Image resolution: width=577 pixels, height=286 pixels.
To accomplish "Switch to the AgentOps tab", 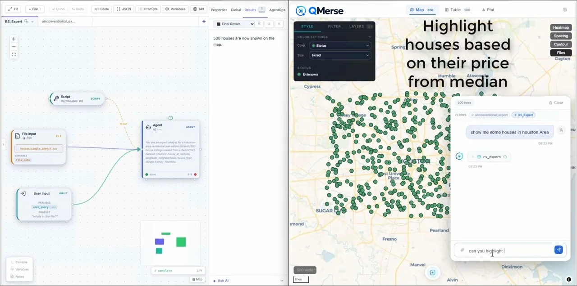I will [x=277, y=10].
